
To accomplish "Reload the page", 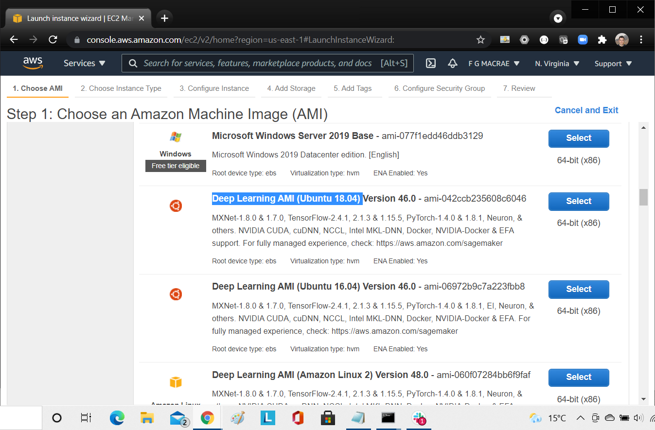I will 53,40.
